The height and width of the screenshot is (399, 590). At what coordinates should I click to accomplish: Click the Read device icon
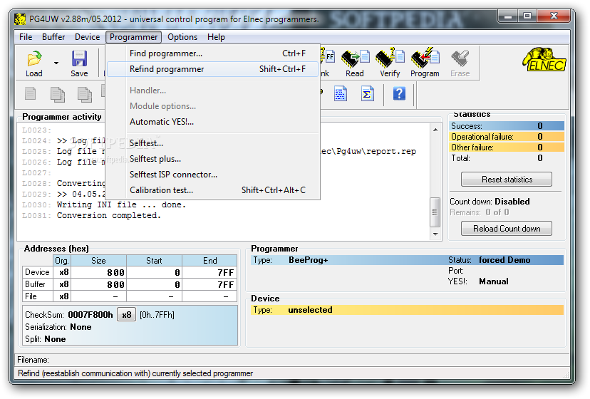click(x=354, y=63)
